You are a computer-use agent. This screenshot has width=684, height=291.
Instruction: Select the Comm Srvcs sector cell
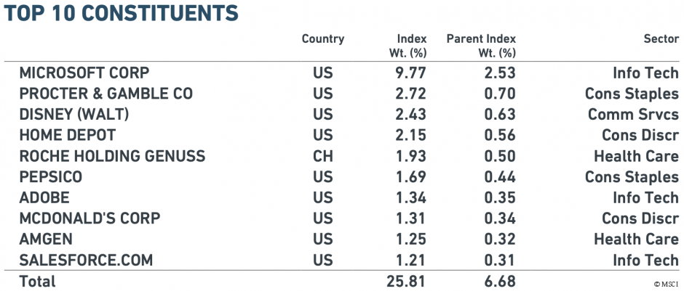[x=633, y=115]
